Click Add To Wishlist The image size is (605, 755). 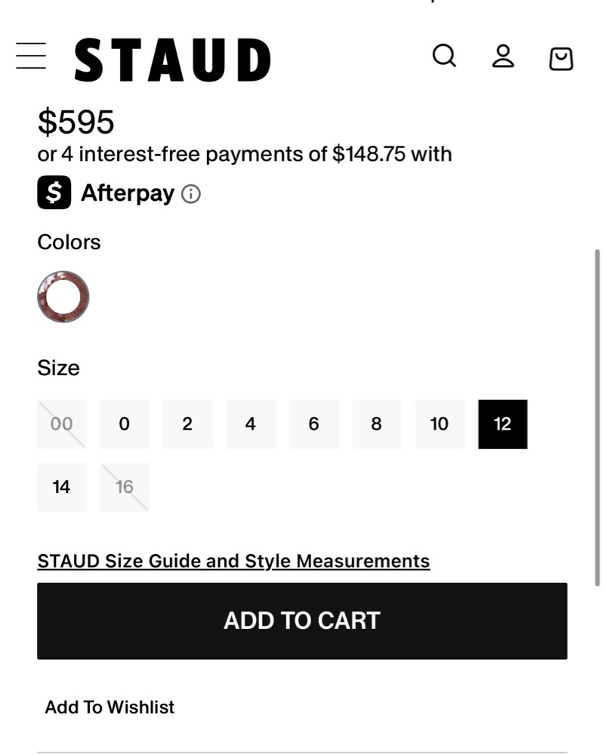(110, 707)
